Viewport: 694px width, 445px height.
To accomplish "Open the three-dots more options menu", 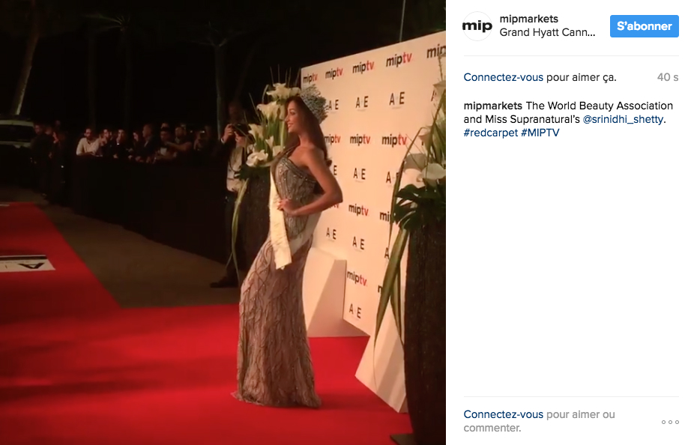I will [x=670, y=422].
